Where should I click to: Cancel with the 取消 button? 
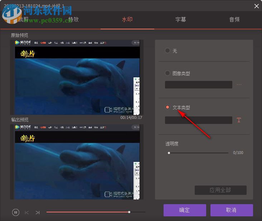pyautogui.click(x=232, y=210)
